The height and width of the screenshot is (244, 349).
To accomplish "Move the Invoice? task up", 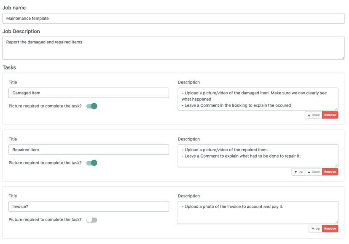I will pos(315,229).
